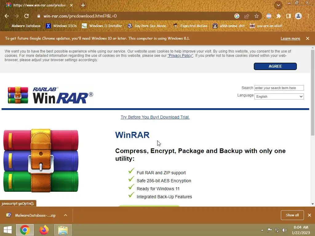
Task: Click the large WinRAR books image
Action: [41, 160]
